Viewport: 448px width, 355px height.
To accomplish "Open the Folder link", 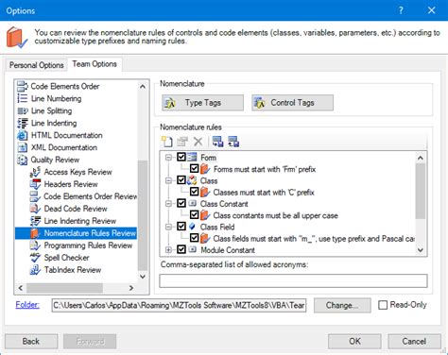I will tap(27, 305).
